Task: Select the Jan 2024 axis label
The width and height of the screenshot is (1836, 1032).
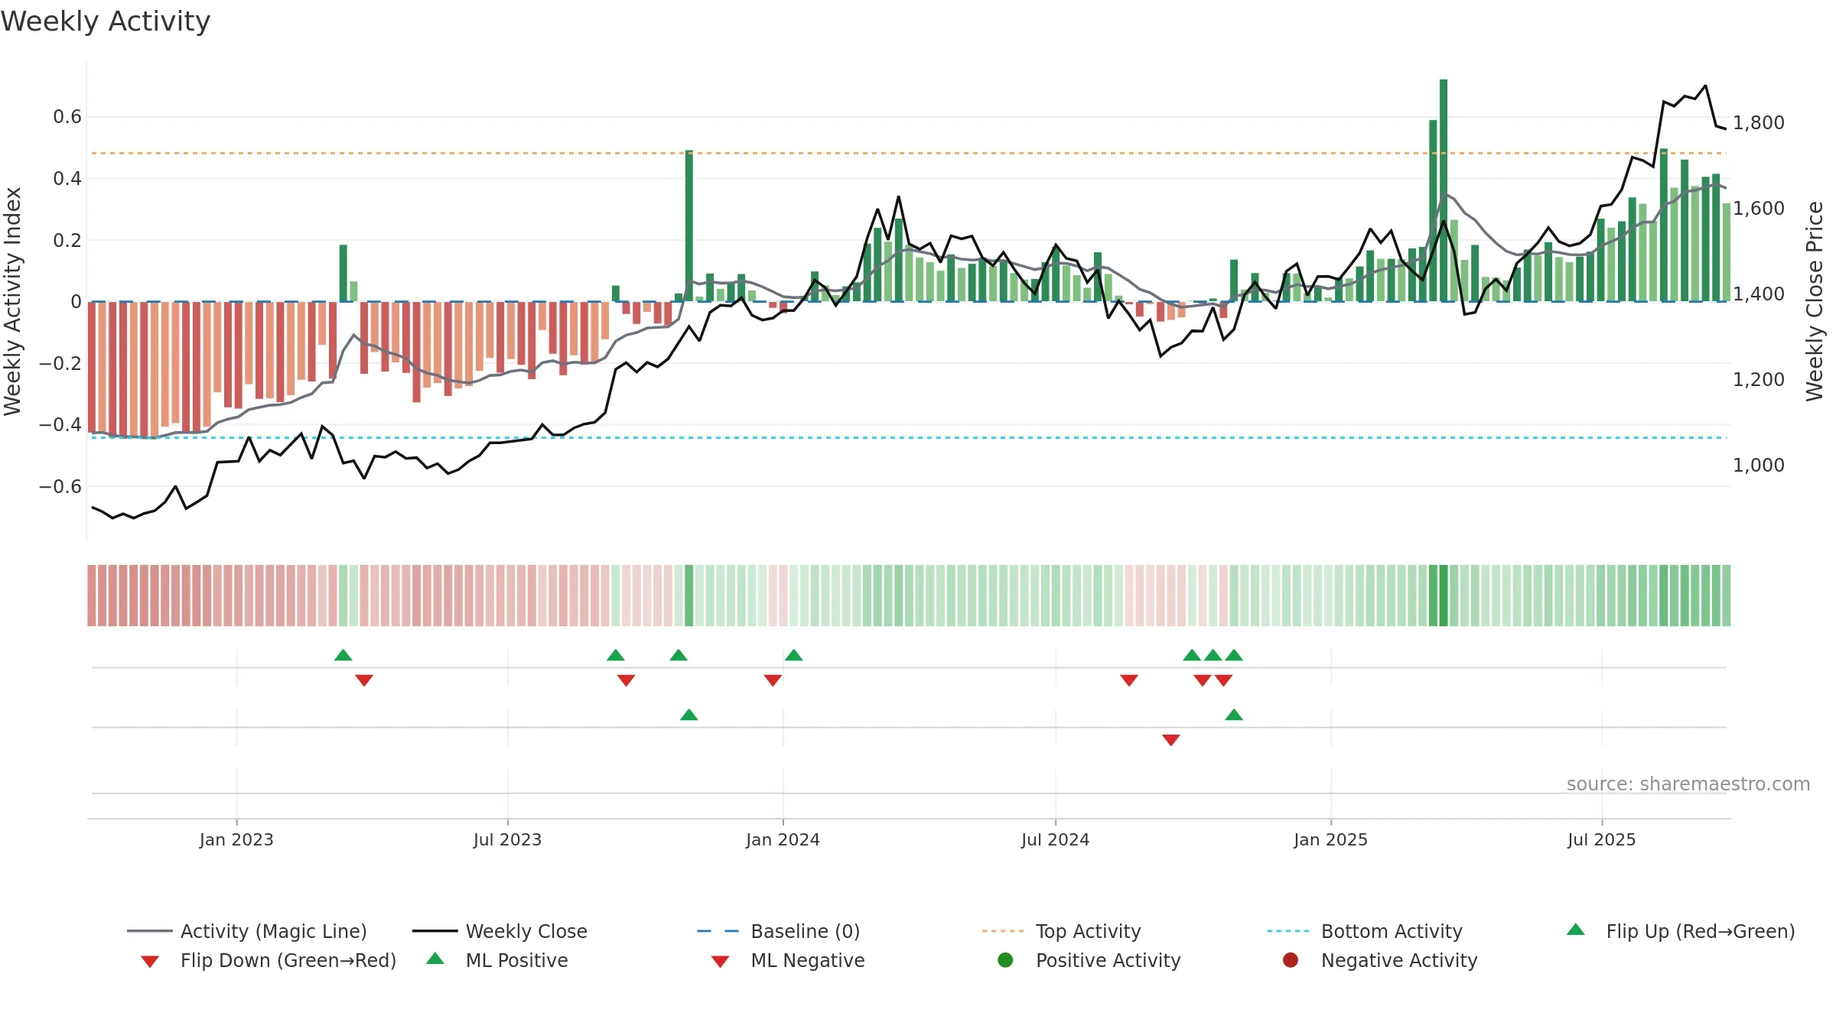Action: point(783,839)
